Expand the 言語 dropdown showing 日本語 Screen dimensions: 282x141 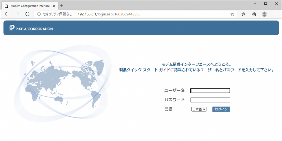point(199,109)
